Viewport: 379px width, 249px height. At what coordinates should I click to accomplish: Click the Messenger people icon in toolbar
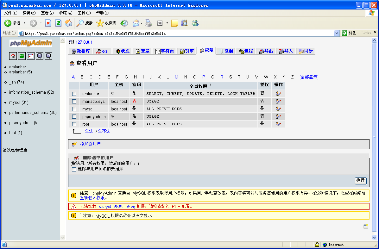[195, 23]
